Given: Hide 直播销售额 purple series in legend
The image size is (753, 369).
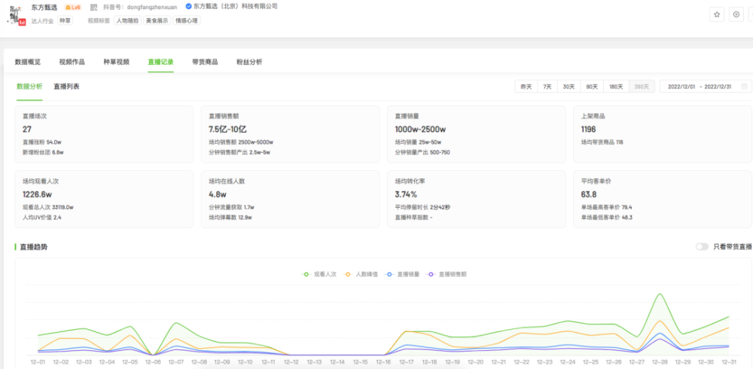Looking at the screenshot, I should 431,274.
